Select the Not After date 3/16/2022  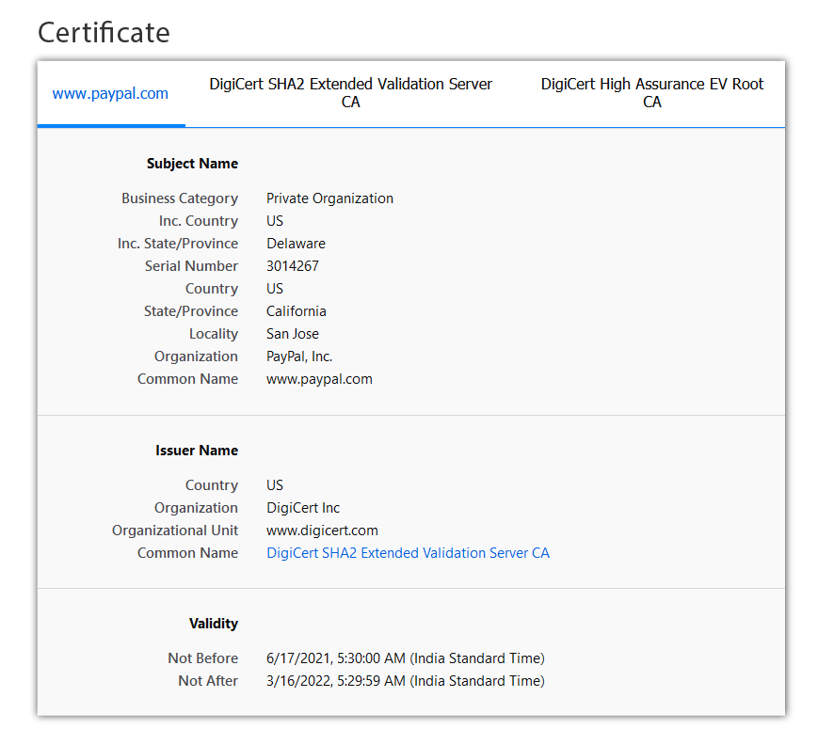click(406, 681)
